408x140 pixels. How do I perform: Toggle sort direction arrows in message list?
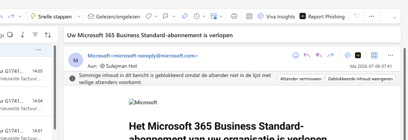coord(48,35)
